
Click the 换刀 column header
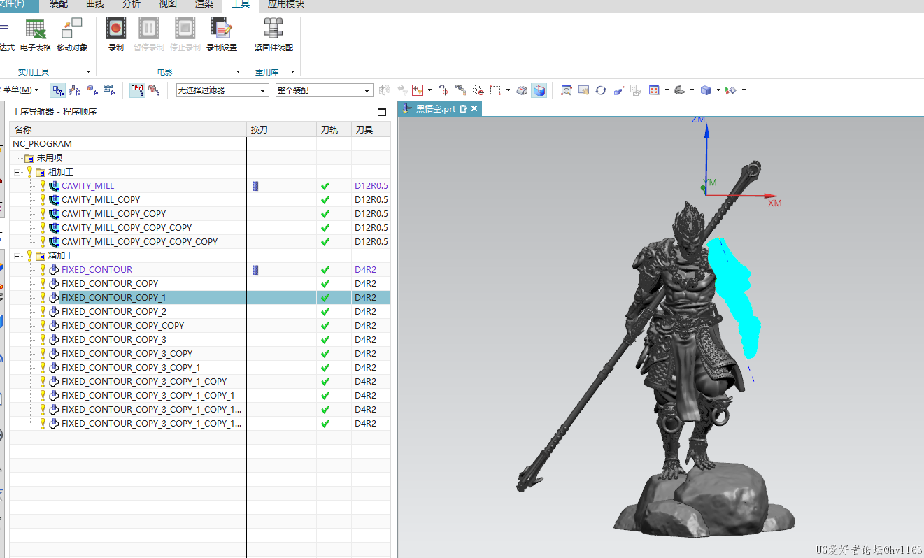[282, 130]
